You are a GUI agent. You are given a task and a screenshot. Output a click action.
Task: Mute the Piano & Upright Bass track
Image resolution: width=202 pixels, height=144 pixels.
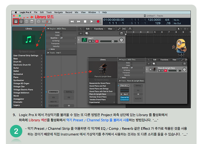click(x=159, y=71)
